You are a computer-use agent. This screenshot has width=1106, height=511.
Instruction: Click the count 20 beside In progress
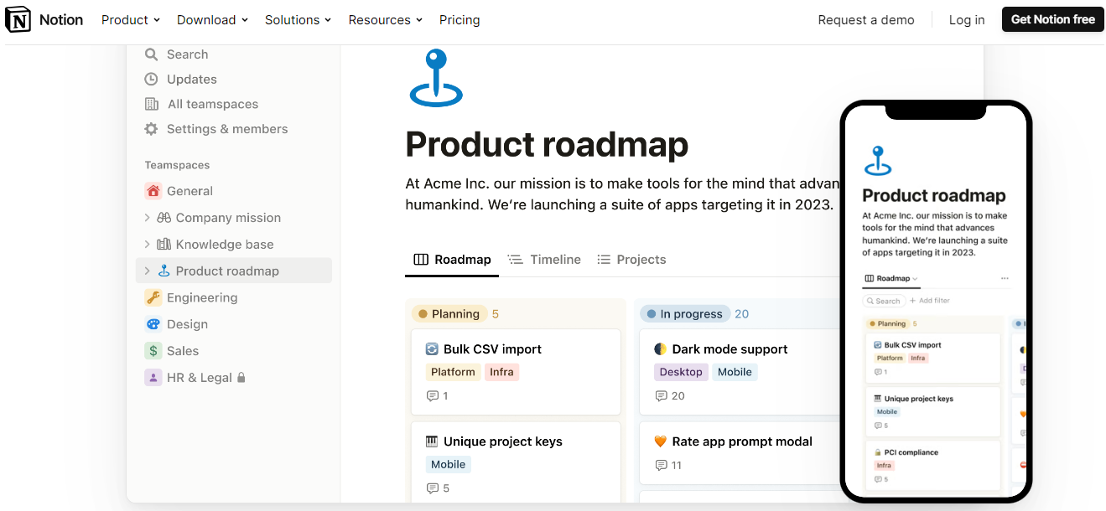742,314
